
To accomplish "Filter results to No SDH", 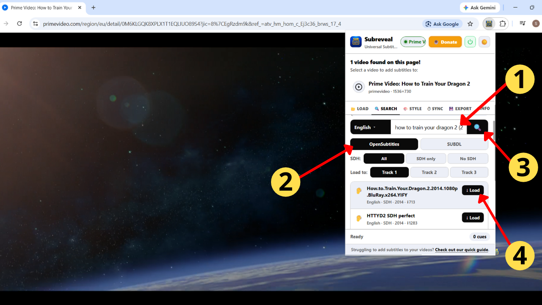I will (x=468, y=158).
